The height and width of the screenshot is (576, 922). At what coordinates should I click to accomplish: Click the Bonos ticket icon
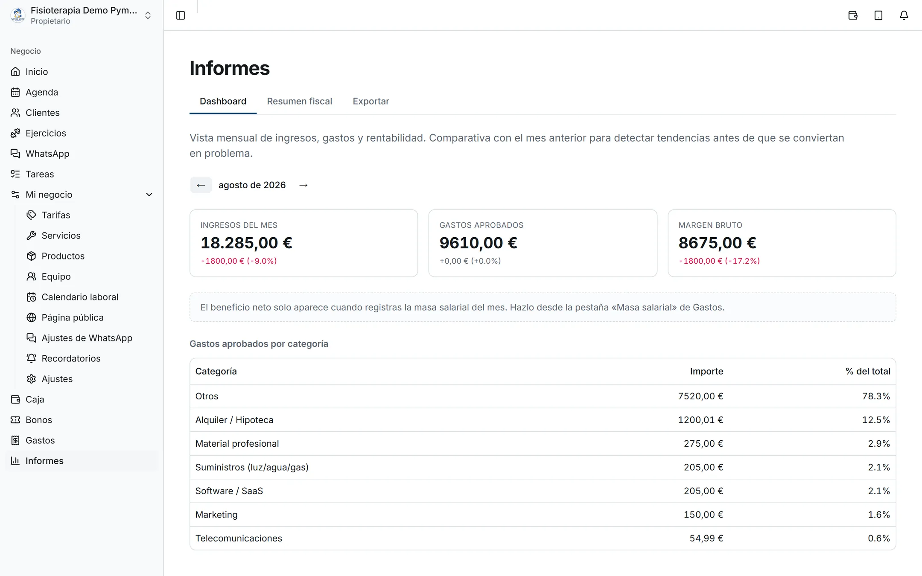tap(15, 420)
